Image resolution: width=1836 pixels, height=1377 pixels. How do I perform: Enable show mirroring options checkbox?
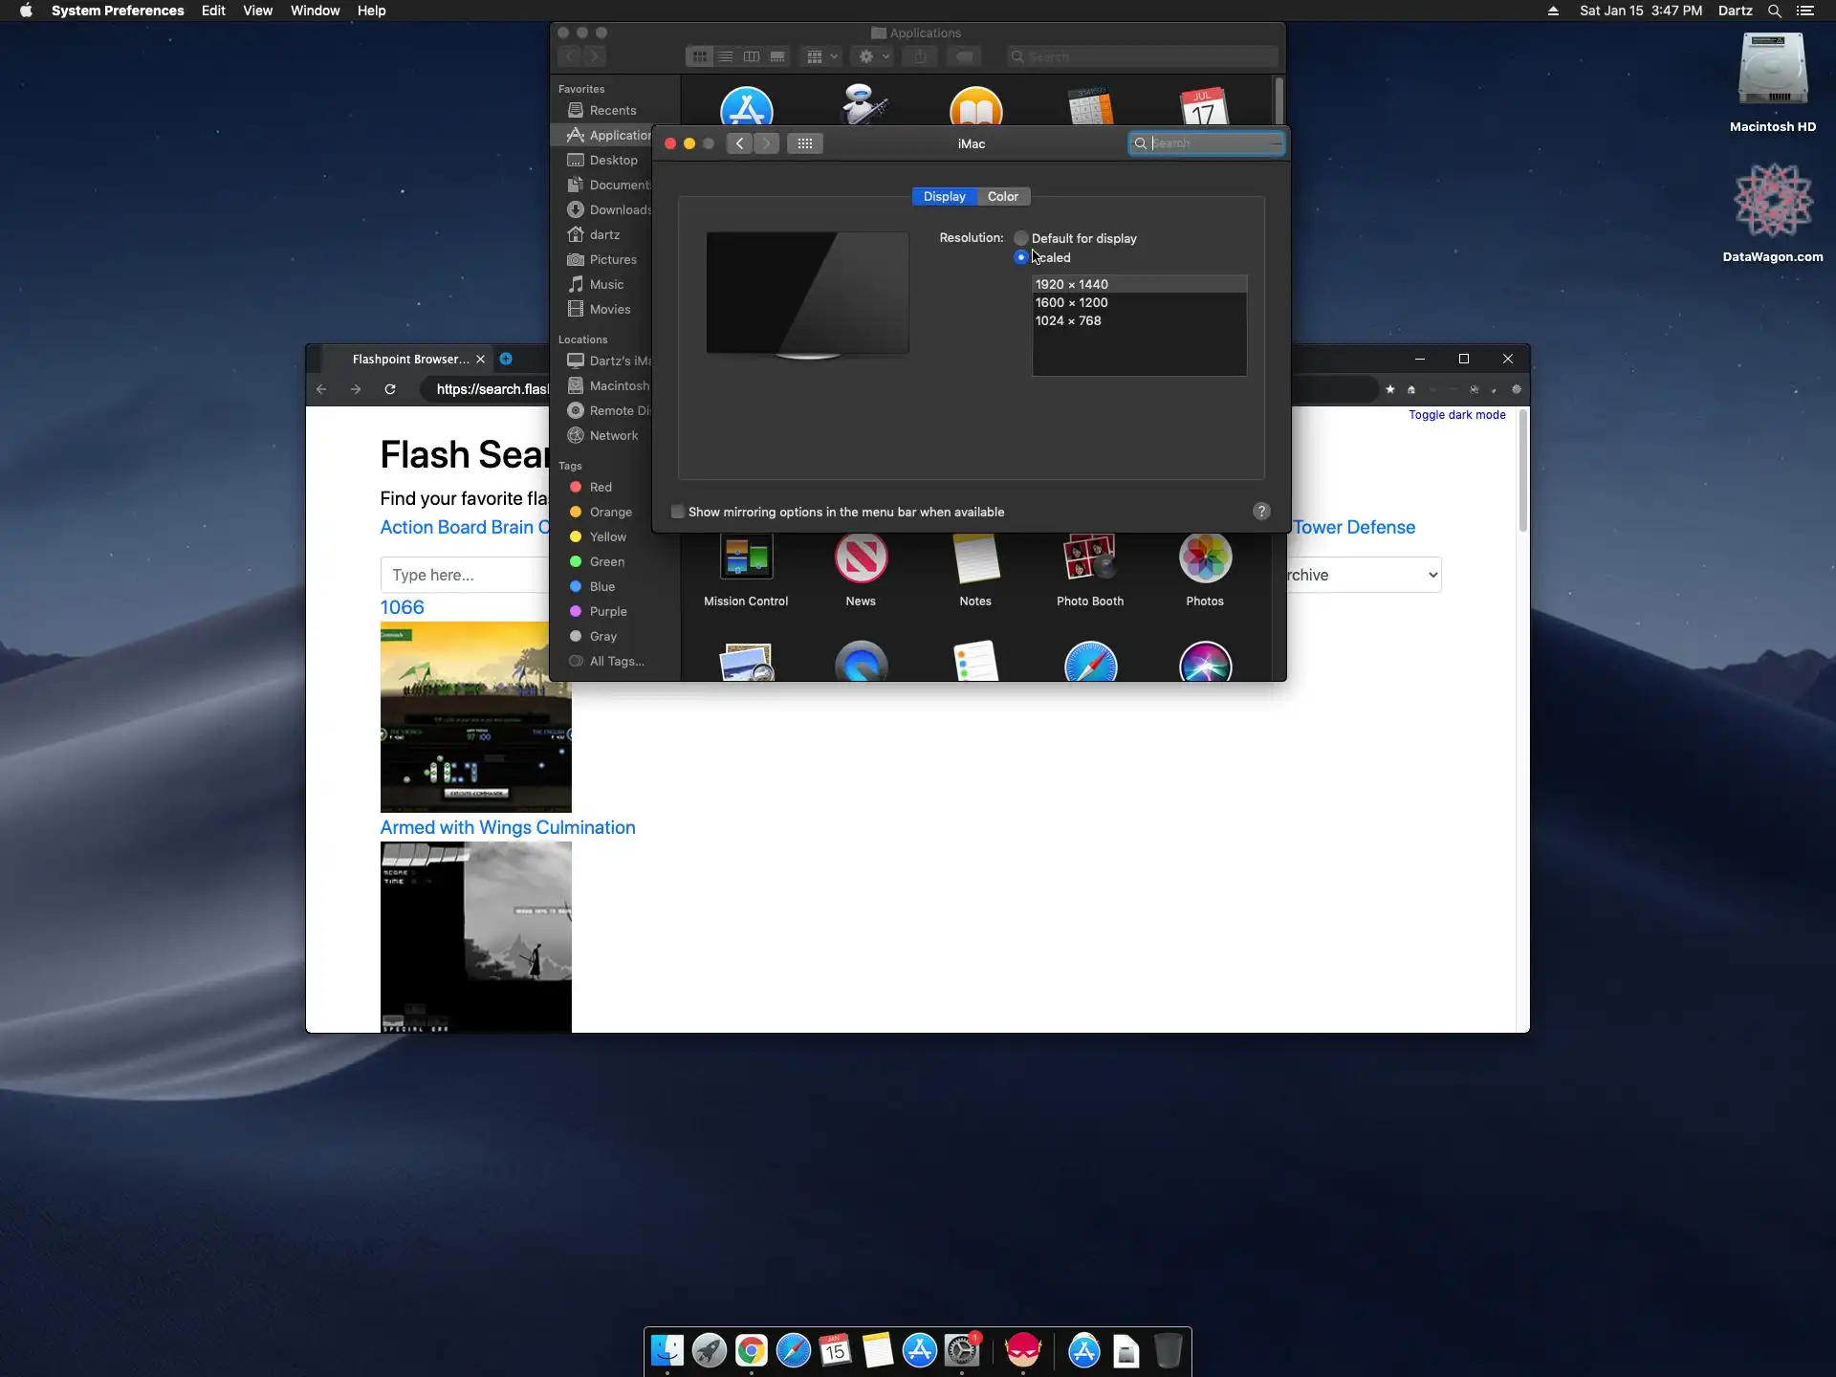[678, 512]
